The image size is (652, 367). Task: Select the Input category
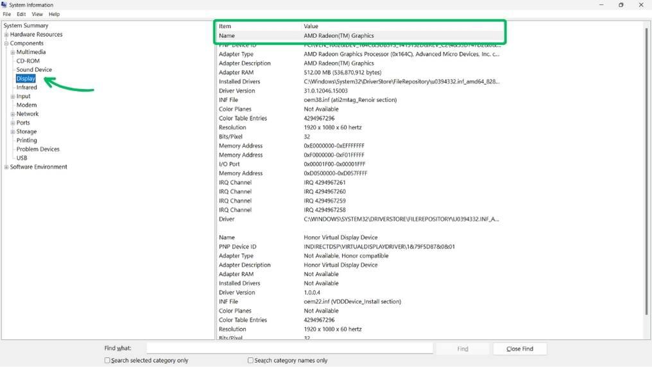[23, 96]
